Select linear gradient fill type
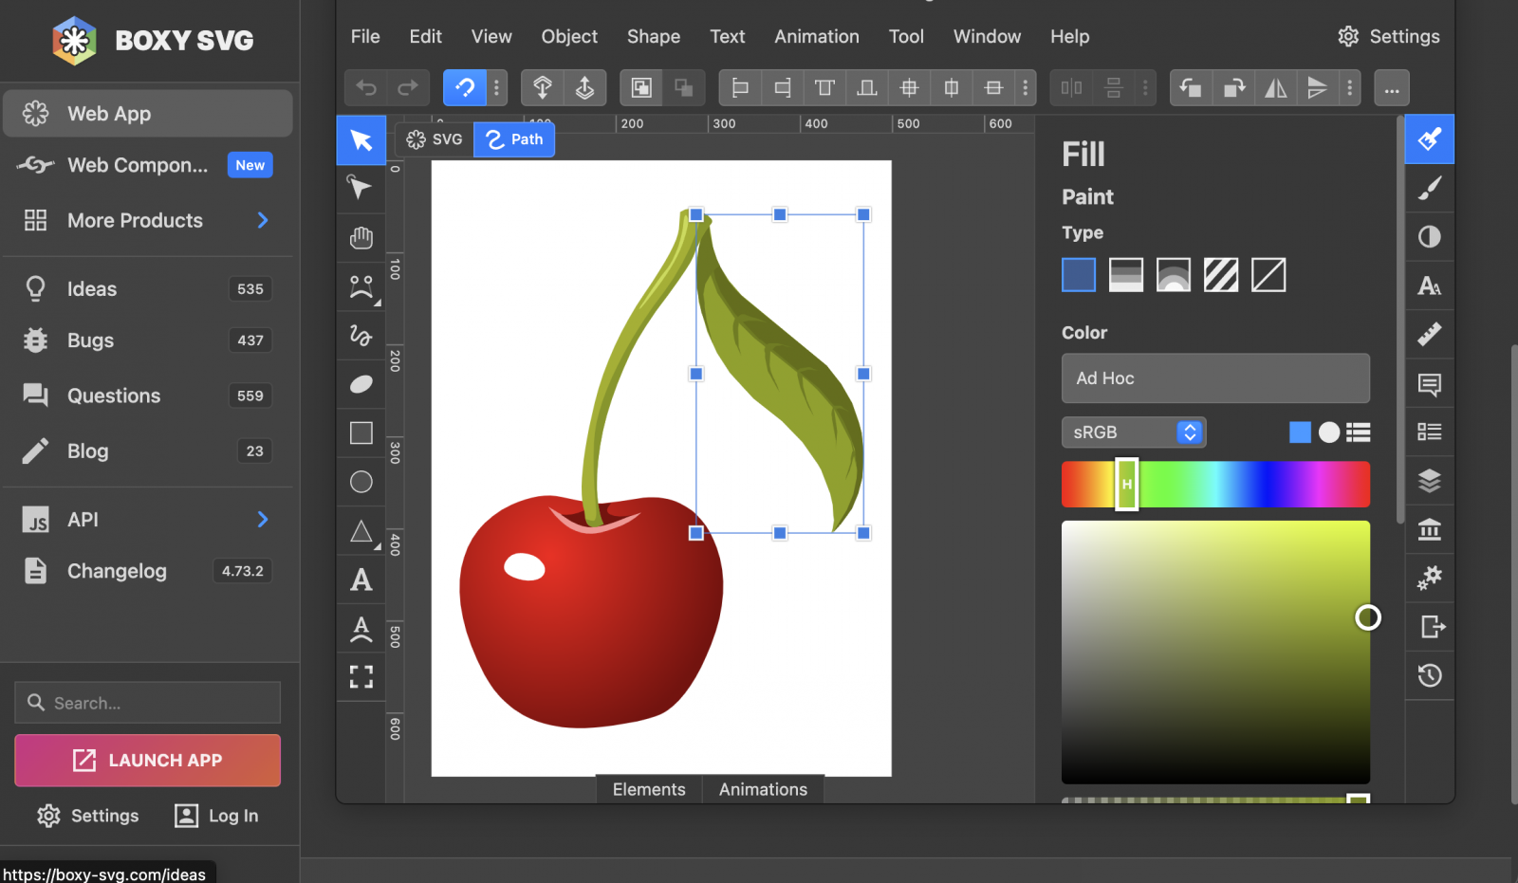The image size is (1518, 883). [x=1126, y=275]
